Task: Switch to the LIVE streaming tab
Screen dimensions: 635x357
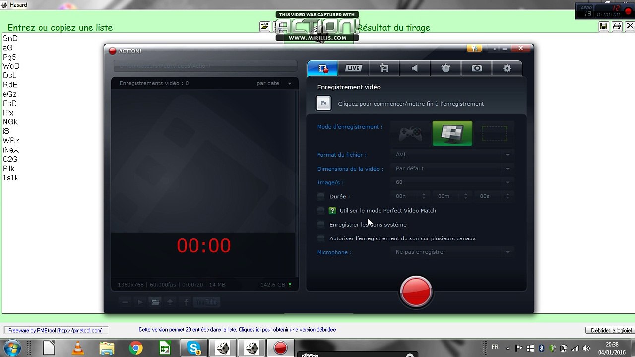Action: [x=353, y=68]
